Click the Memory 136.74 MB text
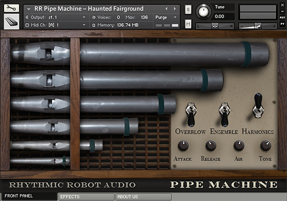This screenshot has width=287, height=201. (128, 25)
